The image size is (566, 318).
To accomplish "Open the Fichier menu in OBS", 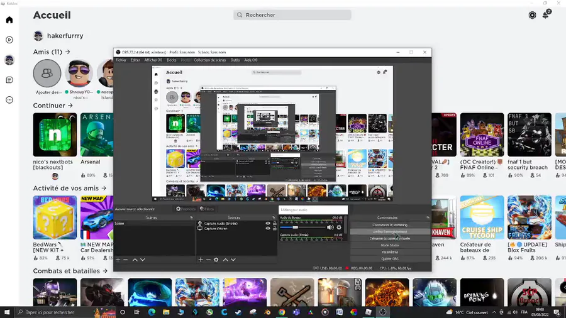I will pyautogui.click(x=121, y=60).
